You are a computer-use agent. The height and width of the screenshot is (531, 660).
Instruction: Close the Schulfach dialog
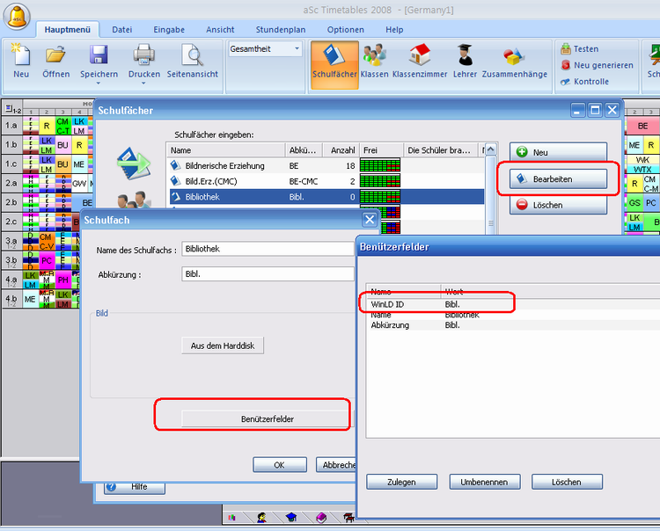tap(370, 220)
